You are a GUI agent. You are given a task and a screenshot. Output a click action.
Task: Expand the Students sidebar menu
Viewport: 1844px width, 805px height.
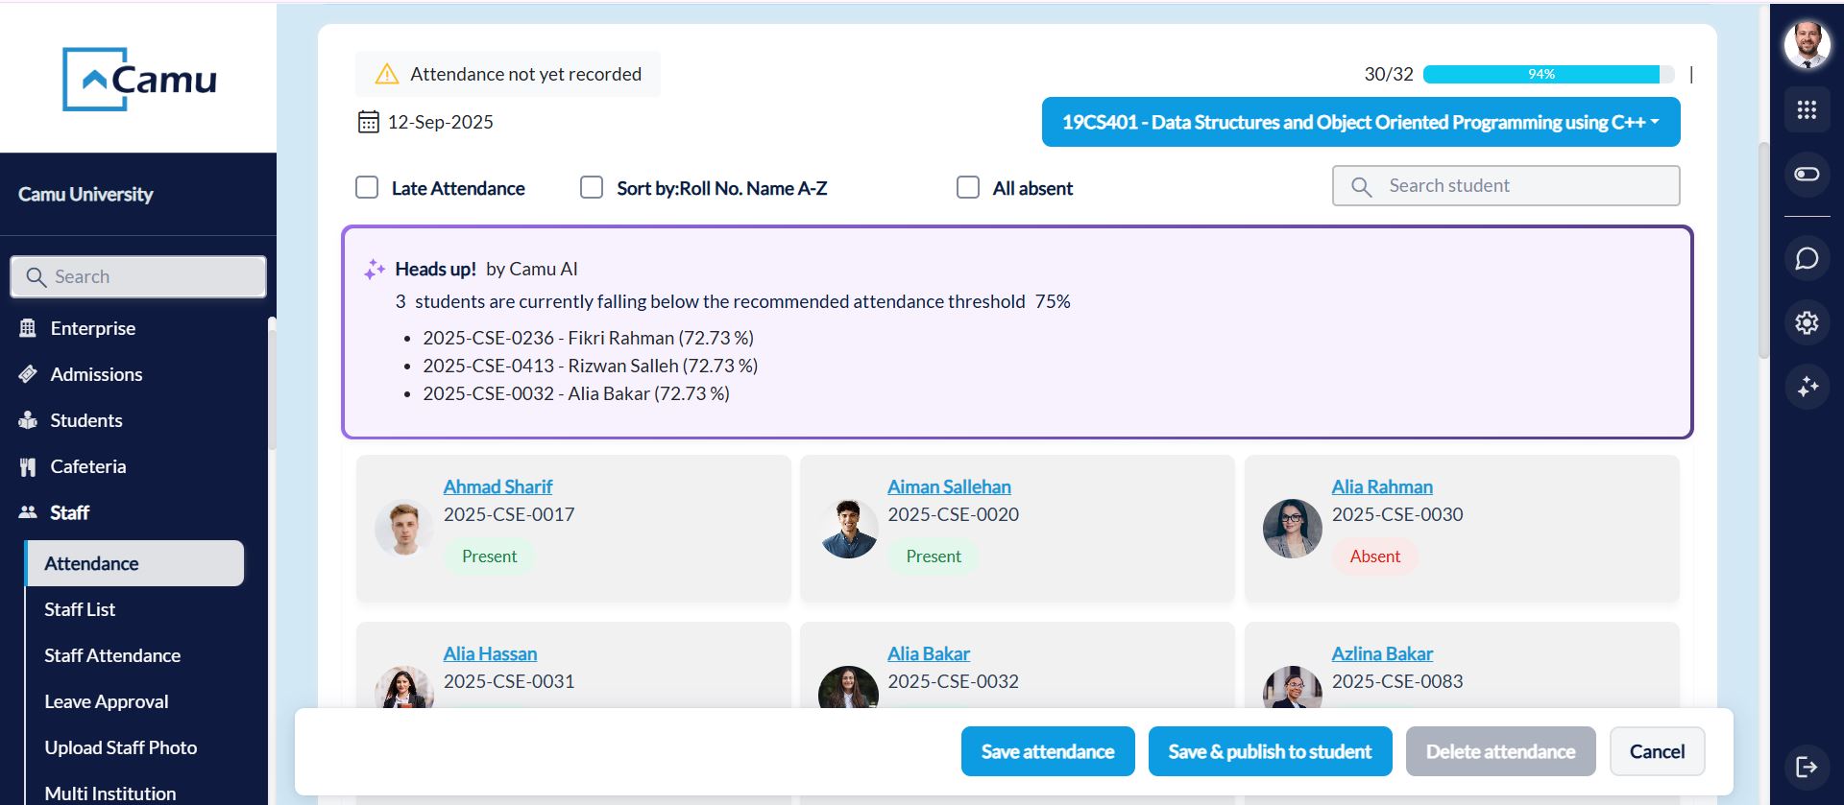coord(85,420)
